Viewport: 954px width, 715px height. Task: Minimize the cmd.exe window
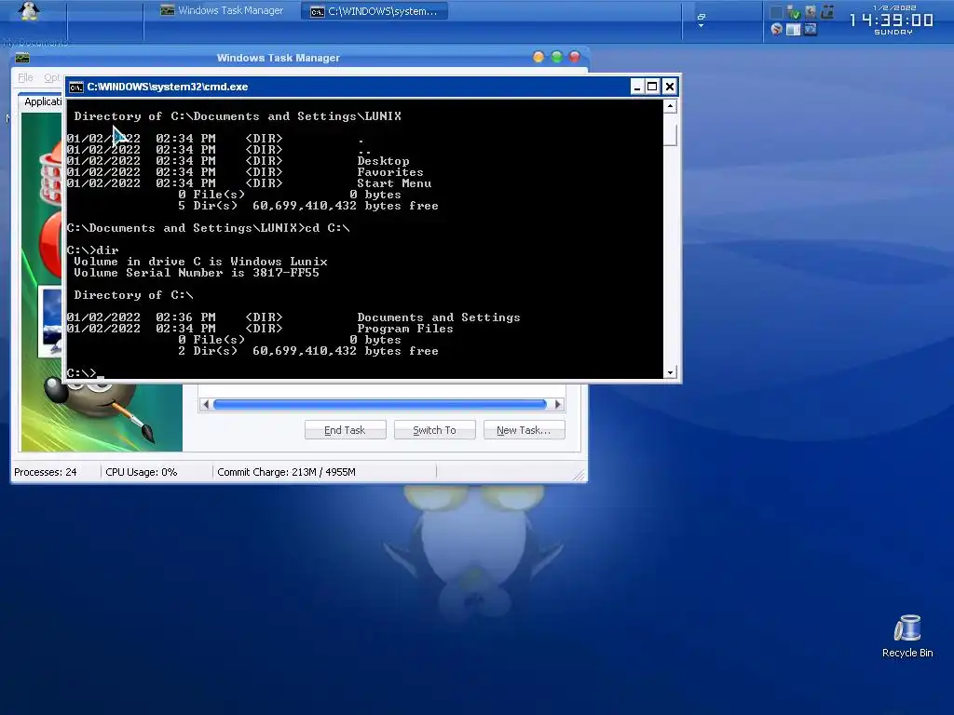(x=636, y=87)
